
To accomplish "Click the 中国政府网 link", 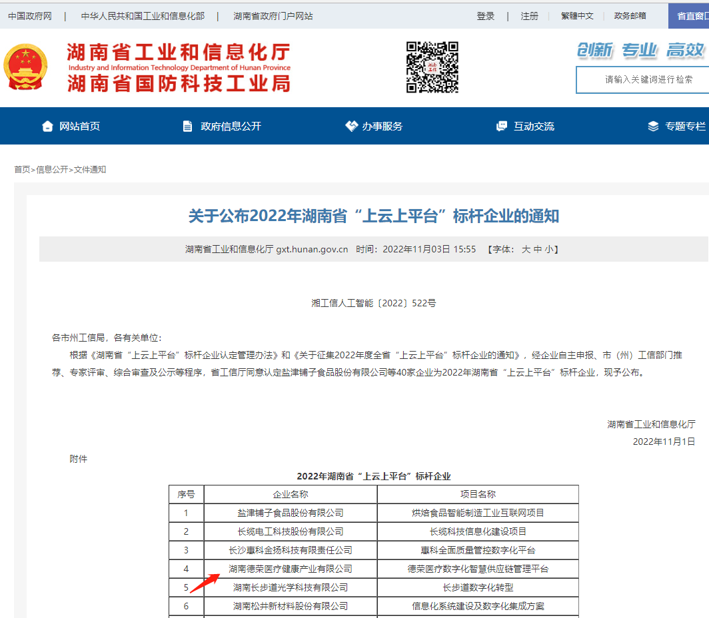I will 30,16.
